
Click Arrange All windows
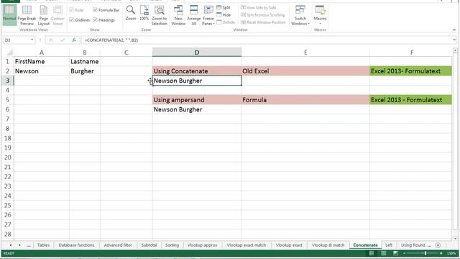pyautogui.click(x=193, y=15)
